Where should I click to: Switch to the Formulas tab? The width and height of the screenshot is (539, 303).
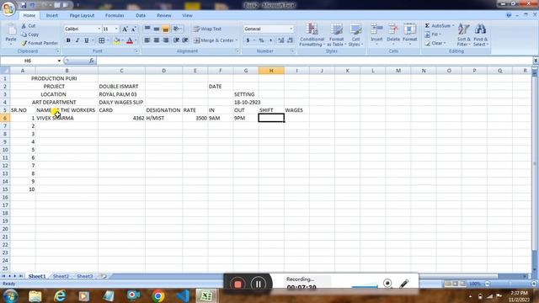pos(115,15)
